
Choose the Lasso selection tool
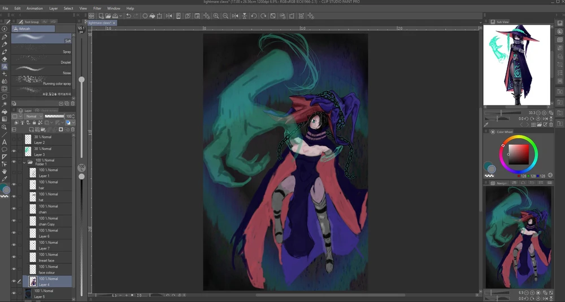[5, 96]
